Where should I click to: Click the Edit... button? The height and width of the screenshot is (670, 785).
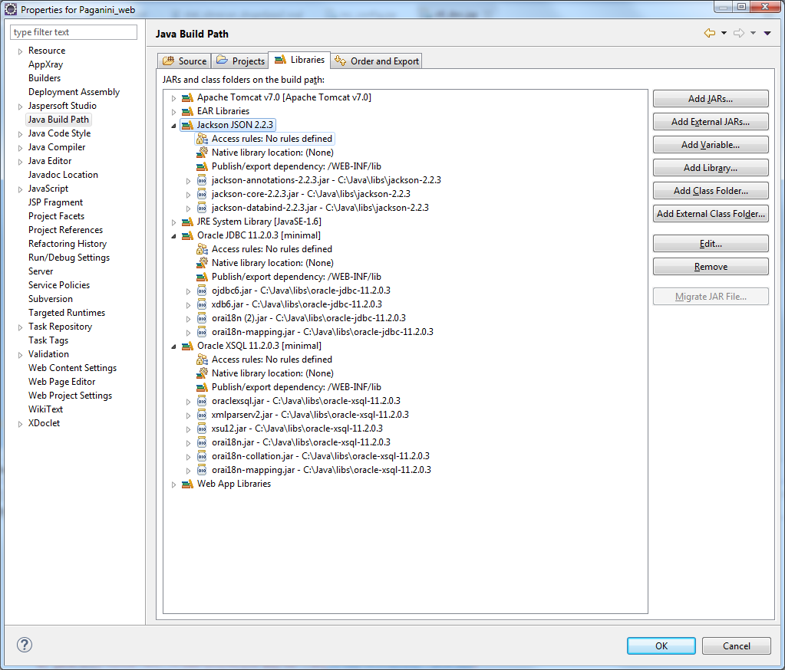pyautogui.click(x=711, y=244)
